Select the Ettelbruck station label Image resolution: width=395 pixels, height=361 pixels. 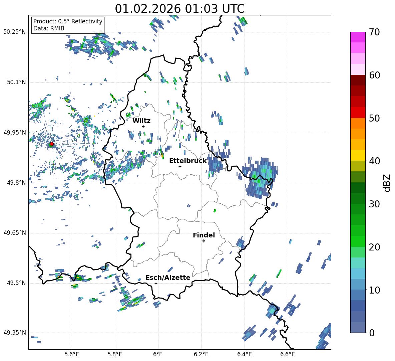[188, 161]
